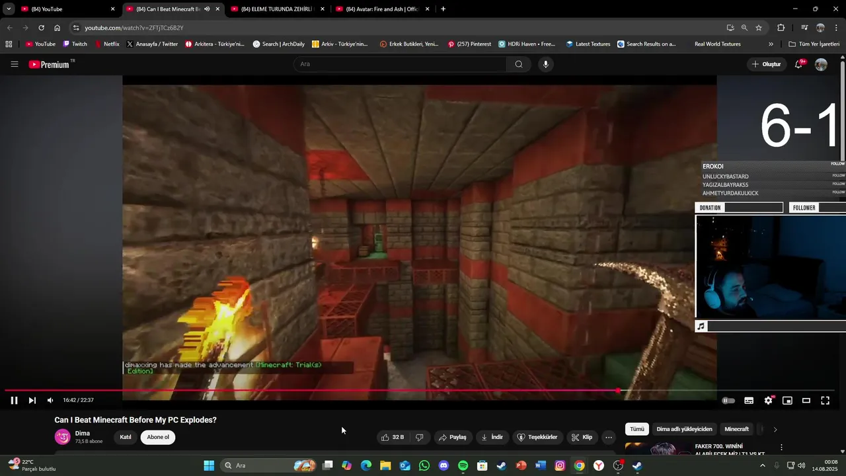Image resolution: width=846 pixels, height=476 pixels.
Task: Mute the tab using its speaker icon
Action: tap(207, 9)
